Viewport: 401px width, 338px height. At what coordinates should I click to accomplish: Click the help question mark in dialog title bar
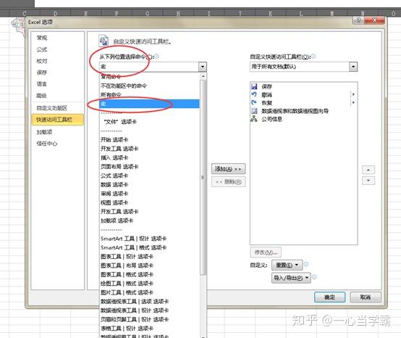358,20
